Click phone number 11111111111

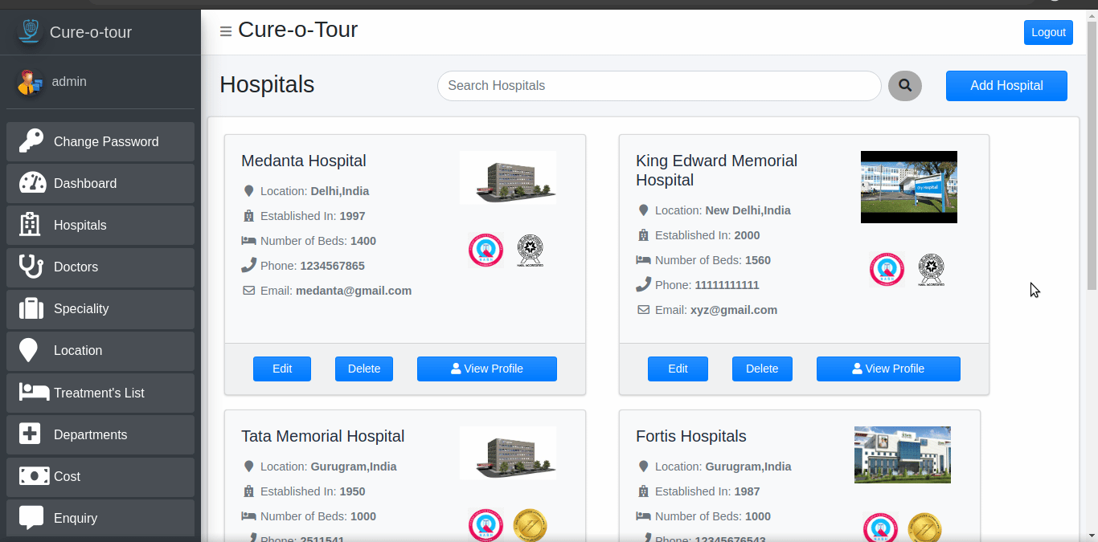pos(727,285)
